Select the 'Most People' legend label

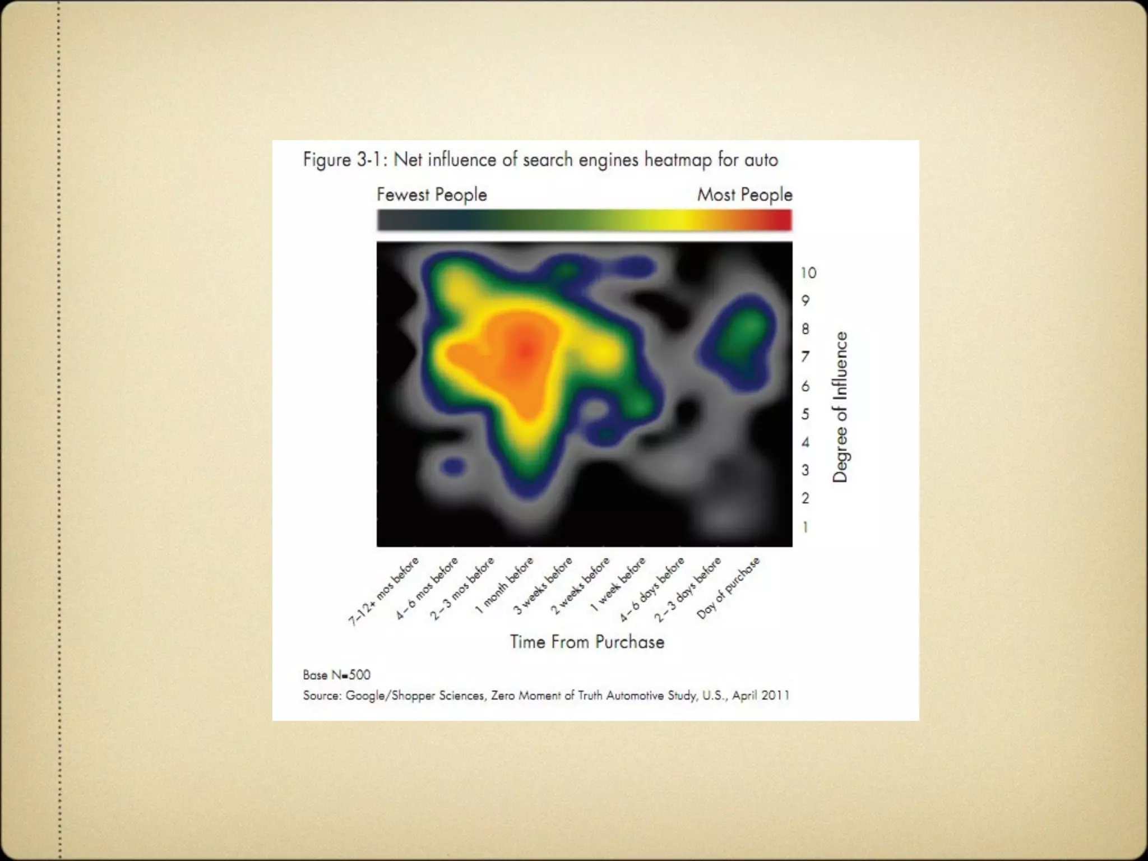click(x=744, y=195)
